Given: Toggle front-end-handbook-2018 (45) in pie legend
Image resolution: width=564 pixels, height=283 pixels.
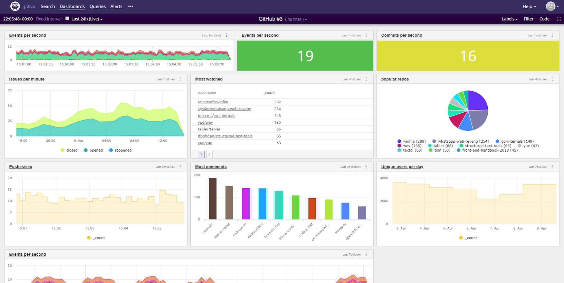Looking at the screenshot, I should pyautogui.click(x=487, y=150).
